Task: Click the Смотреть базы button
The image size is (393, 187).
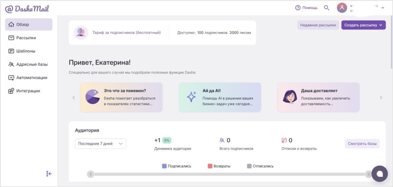Action: [362, 144]
